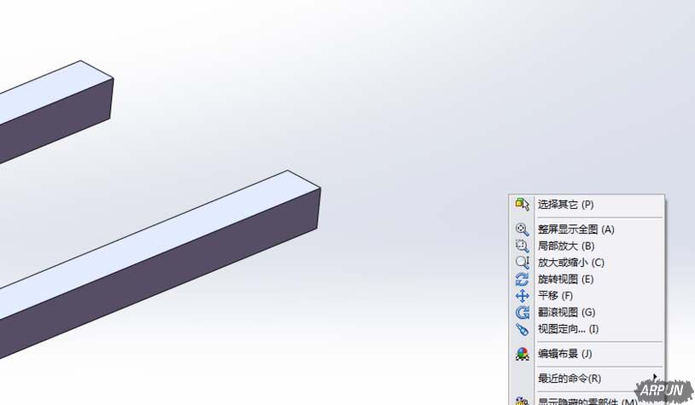The image size is (695, 405).
Task: Click the View Orientation (视图定向) icon
Action: [x=523, y=329]
